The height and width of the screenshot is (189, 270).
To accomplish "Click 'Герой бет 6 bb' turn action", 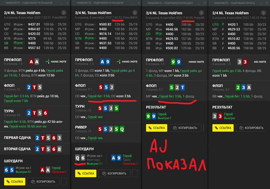I will click(15, 121).
